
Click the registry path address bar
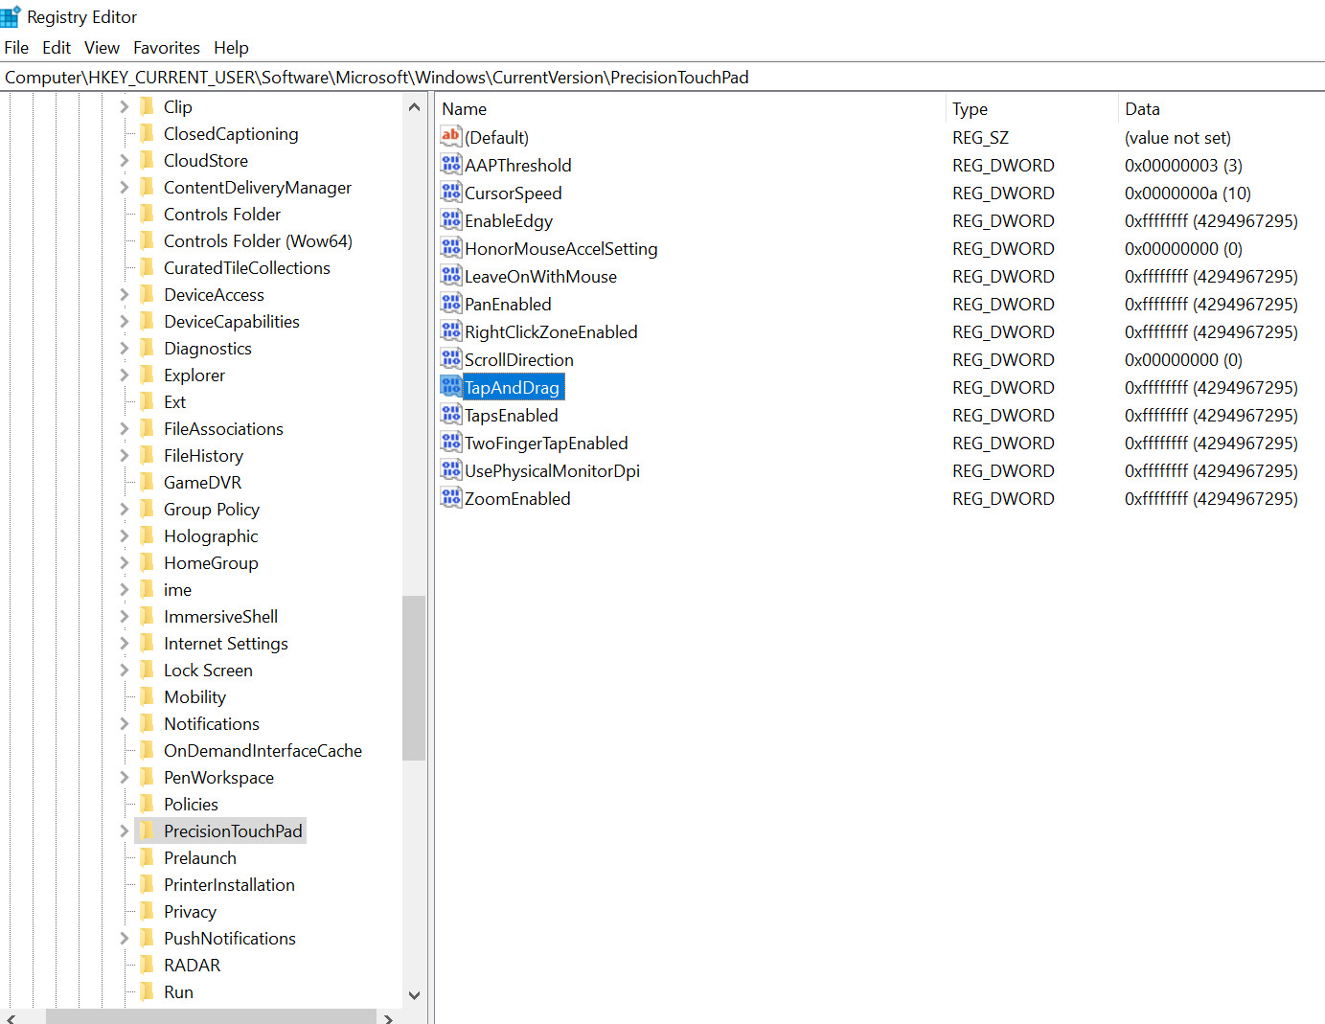tap(662, 77)
